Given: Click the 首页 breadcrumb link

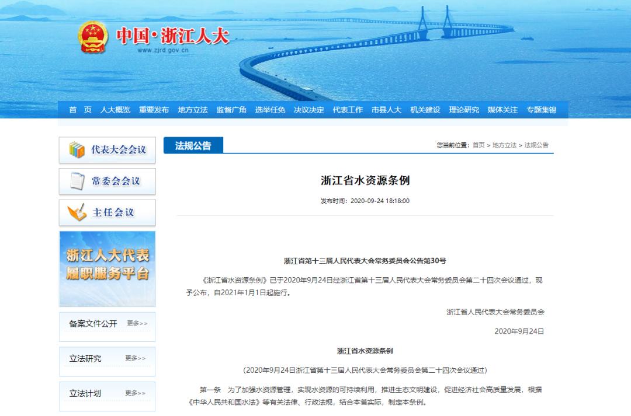Looking at the screenshot, I should coord(479,145).
